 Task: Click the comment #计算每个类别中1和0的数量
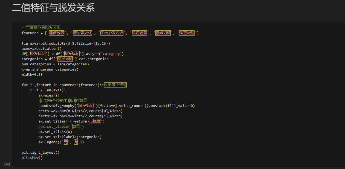(x=63, y=100)
